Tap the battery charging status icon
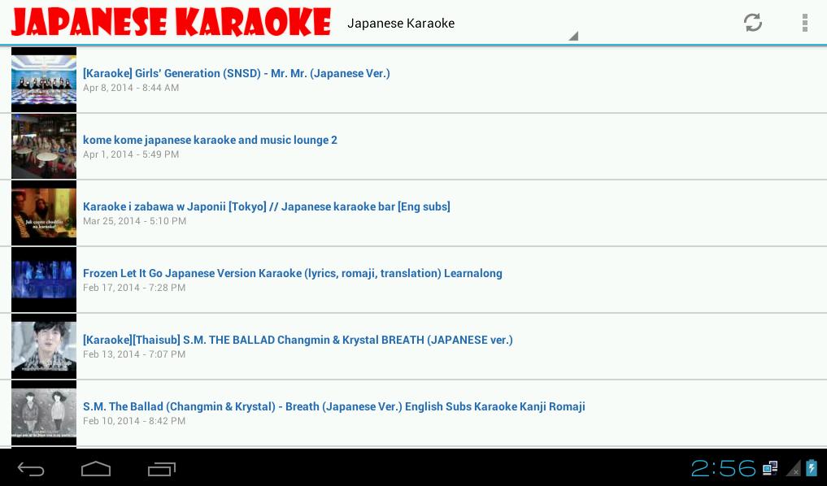827x486 pixels. 812,468
